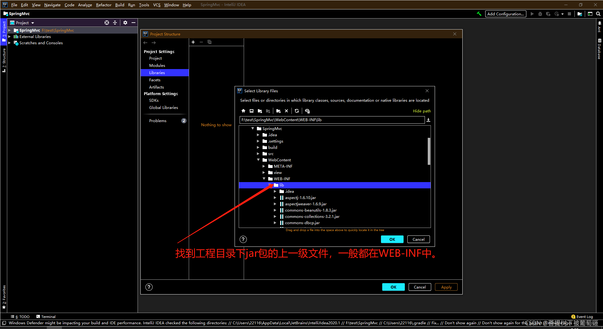Click help icon in Project Structure dialog
Viewport: 603px width, 329px height.
pyautogui.click(x=149, y=287)
